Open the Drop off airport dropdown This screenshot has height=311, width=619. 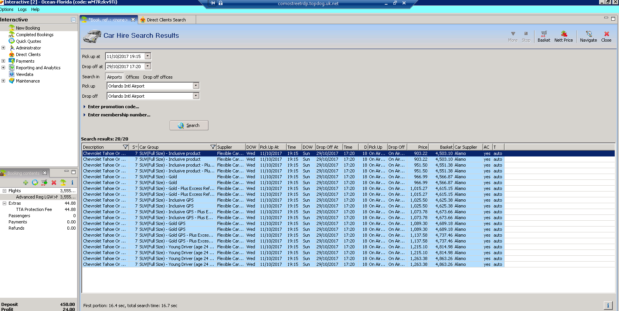196,96
